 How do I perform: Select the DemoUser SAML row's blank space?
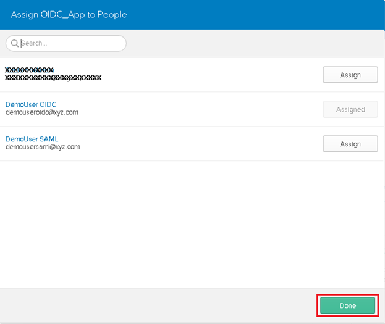tap(204, 144)
